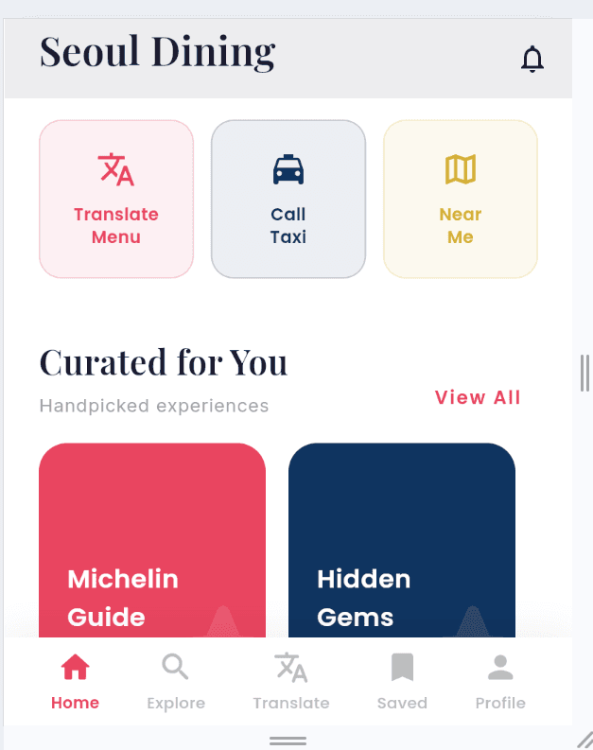
Task: Switch to the Explore tab label
Action: (x=176, y=703)
